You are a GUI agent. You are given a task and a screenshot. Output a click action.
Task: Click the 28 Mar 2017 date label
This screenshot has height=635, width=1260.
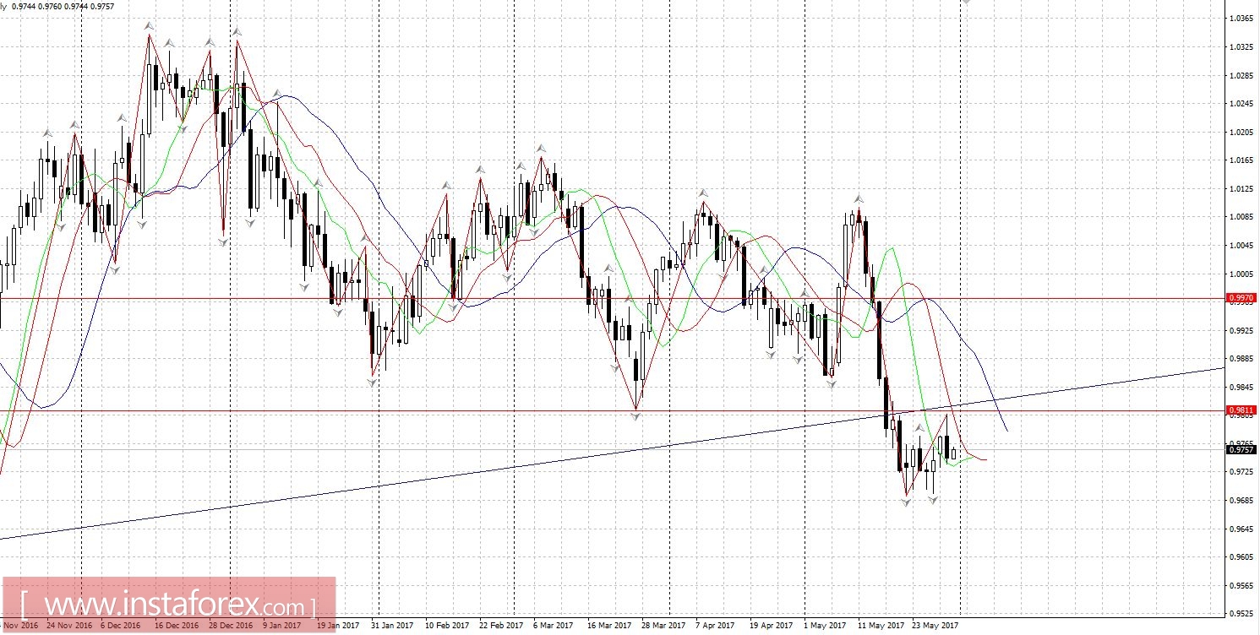pyautogui.click(x=663, y=626)
